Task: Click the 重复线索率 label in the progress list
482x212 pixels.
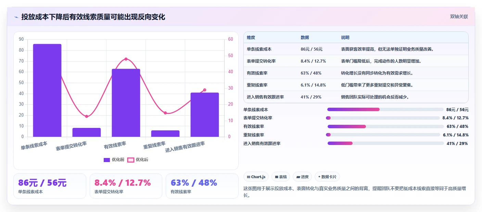Action: 254,135
